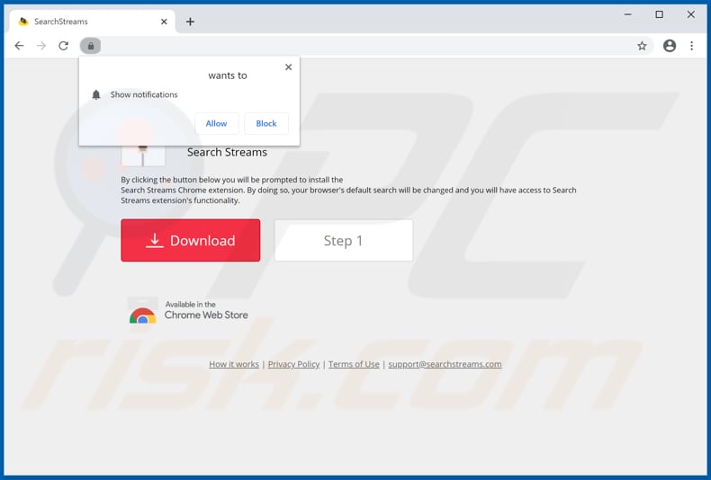Viewport: 711px width, 480px height.
Task: Click the Step 1 button
Action: tap(343, 241)
